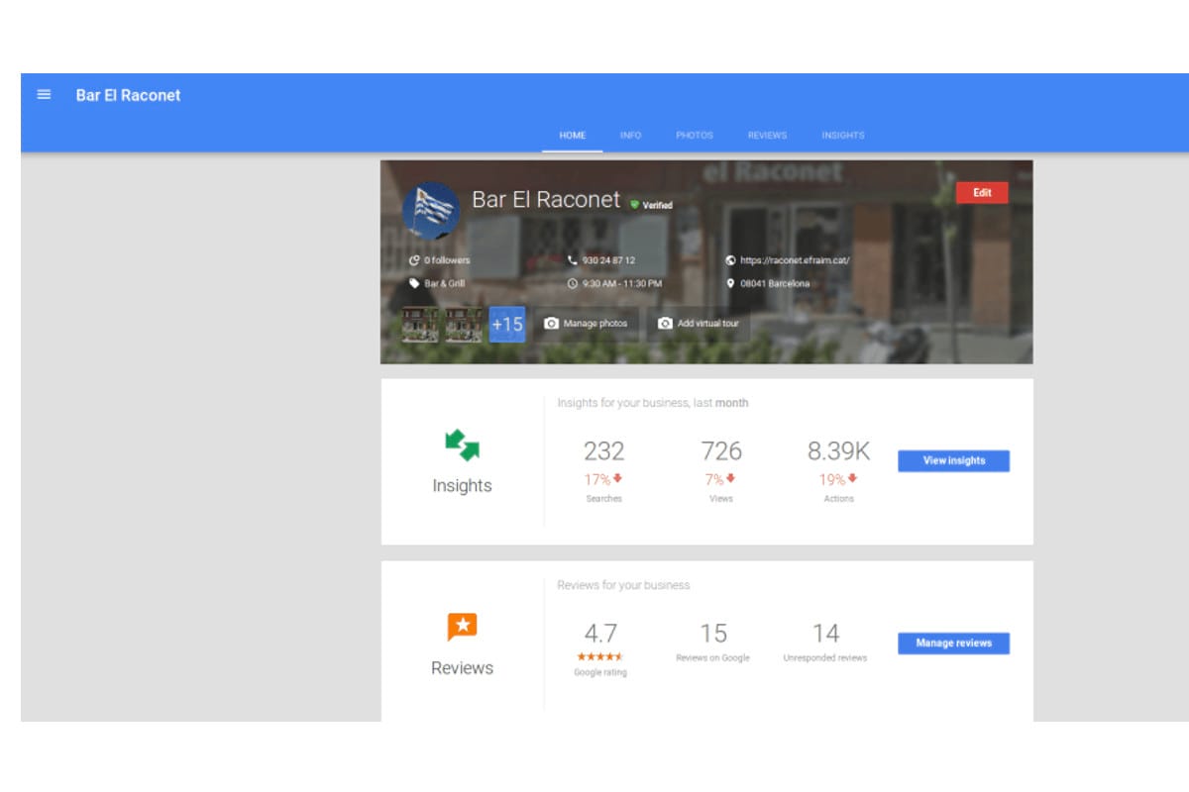Click the 0 followers text
The width and height of the screenshot is (1189, 792).
click(447, 260)
